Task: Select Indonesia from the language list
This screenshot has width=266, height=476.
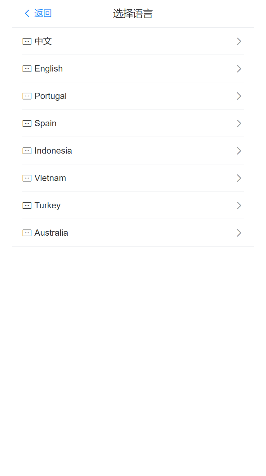Action: [53, 151]
